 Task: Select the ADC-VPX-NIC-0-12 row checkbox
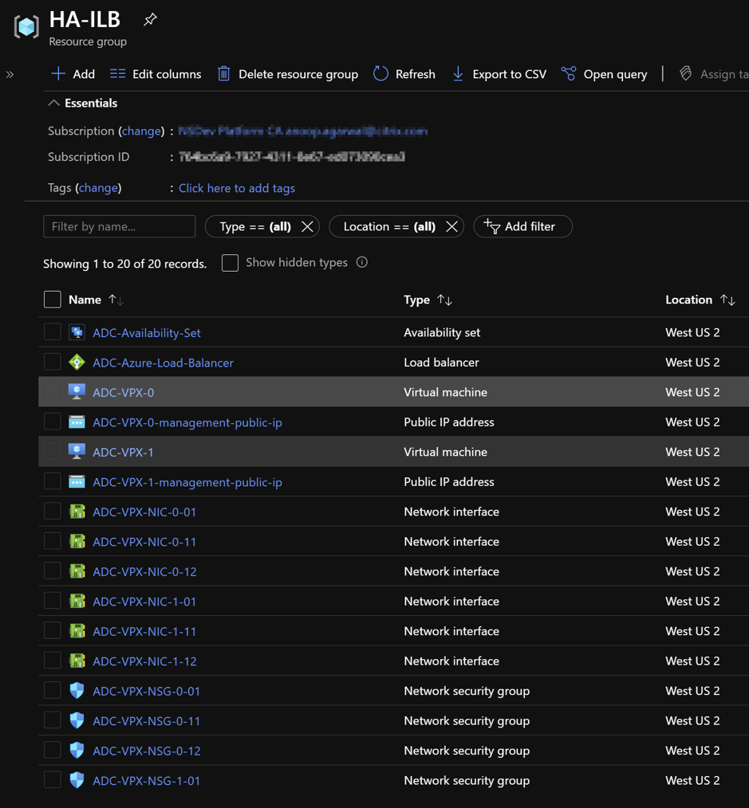(x=53, y=571)
